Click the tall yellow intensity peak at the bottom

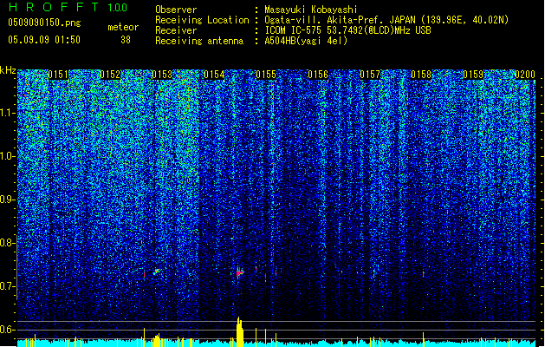tap(239, 331)
